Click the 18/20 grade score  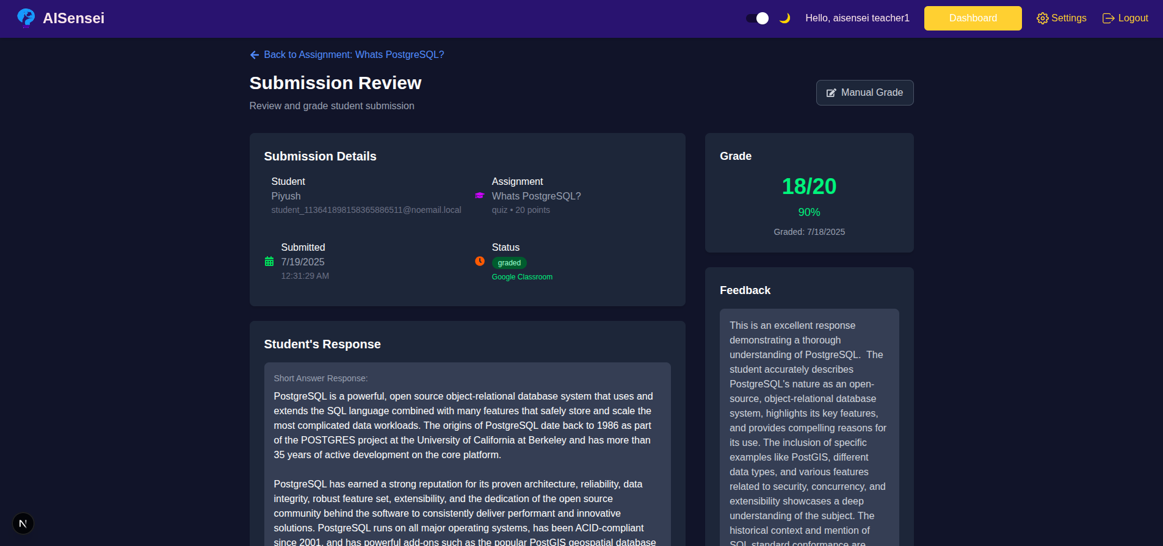[809, 186]
